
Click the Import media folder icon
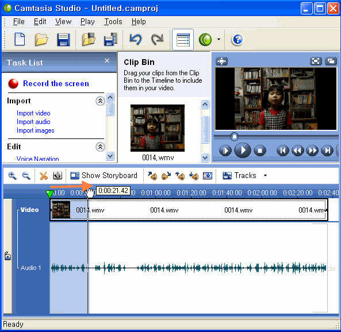tap(89, 39)
